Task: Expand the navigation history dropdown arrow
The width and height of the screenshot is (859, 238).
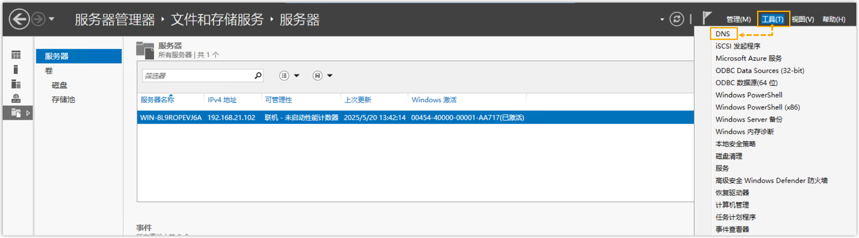Action: coord(52,20)
